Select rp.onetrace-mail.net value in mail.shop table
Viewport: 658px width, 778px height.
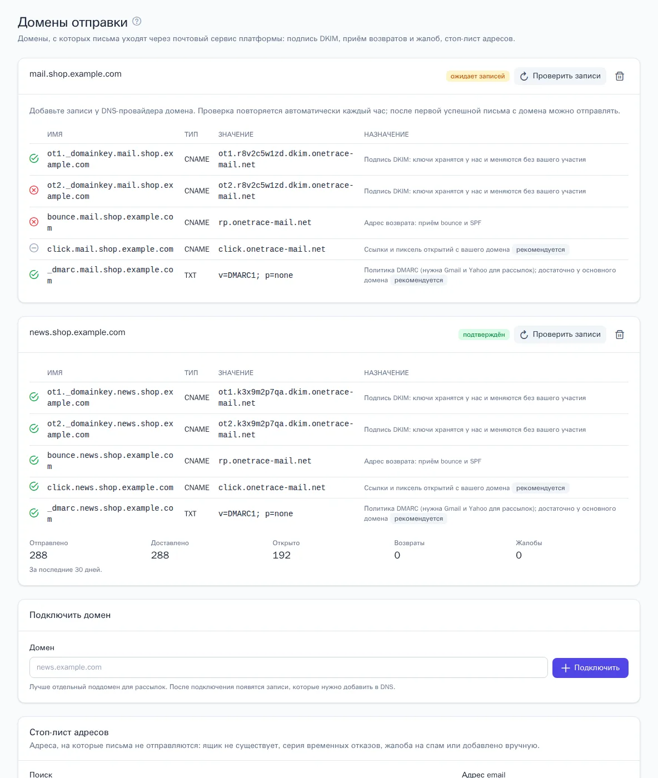click(x=265, y=222)
